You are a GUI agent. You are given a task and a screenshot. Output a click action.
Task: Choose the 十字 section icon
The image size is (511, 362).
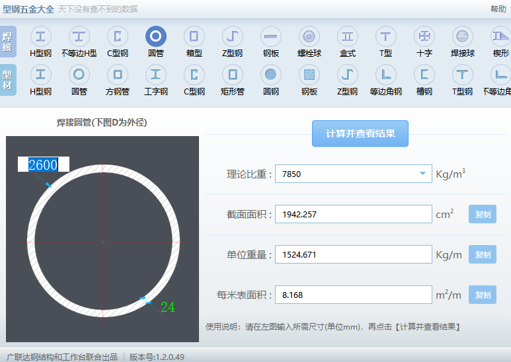click(x=424, y=36)
